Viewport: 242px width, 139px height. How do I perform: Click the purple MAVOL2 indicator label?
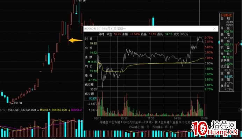[x=77, y=110]
